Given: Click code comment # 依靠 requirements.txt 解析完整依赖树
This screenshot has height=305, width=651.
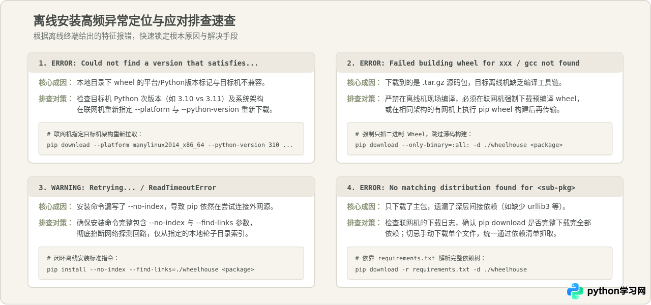Looking at the screenshot, I should click(421, 259).
